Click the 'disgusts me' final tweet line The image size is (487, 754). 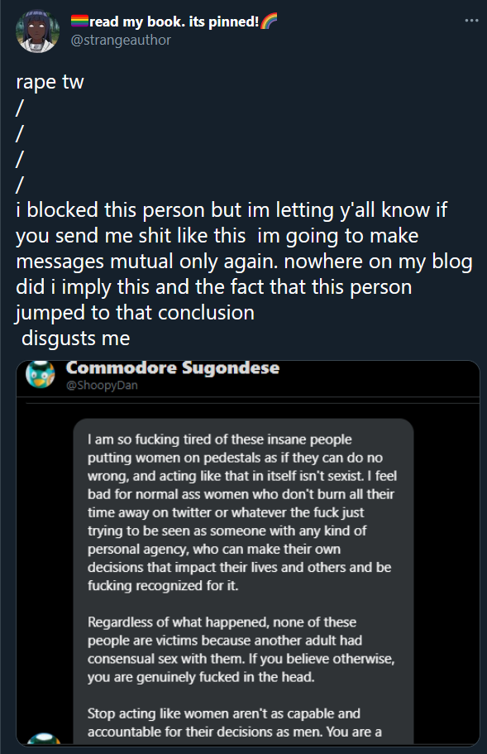pyautogui.click(x=76, y=338)
